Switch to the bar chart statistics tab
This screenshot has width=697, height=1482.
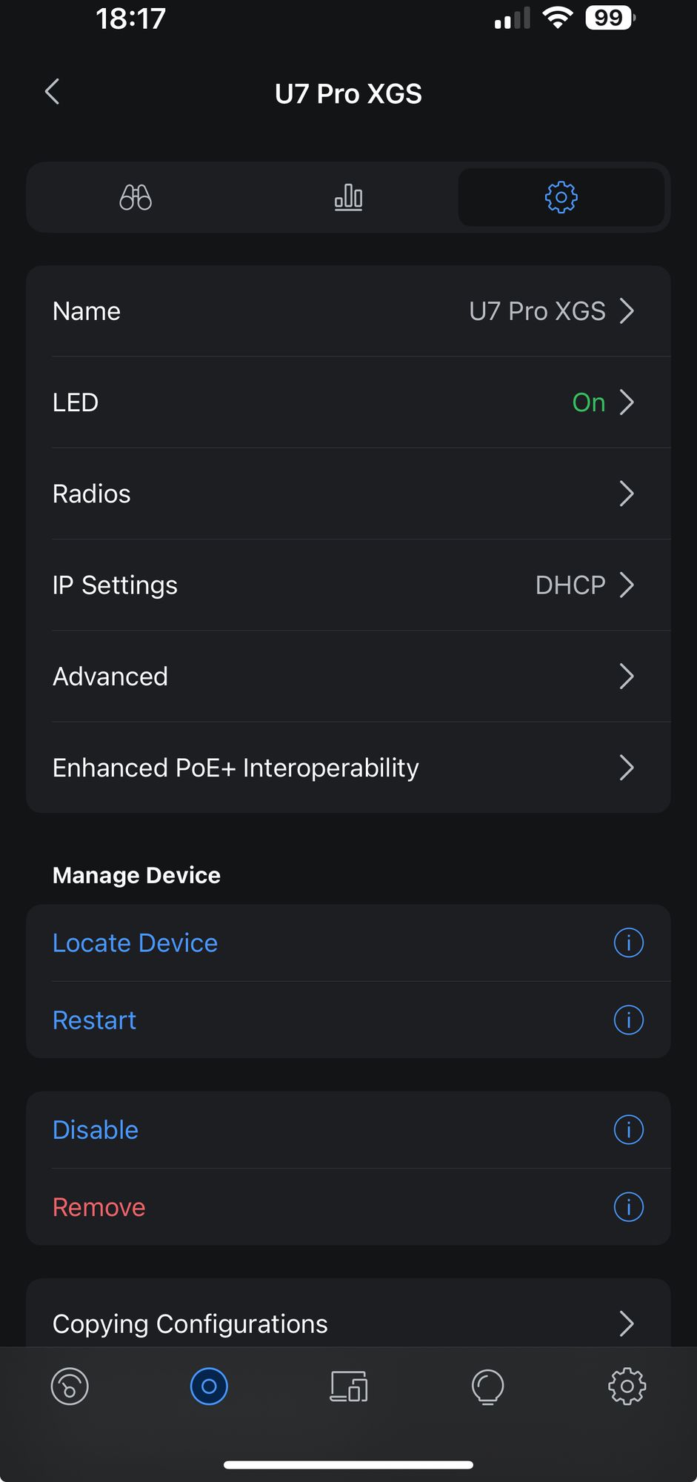348,198
